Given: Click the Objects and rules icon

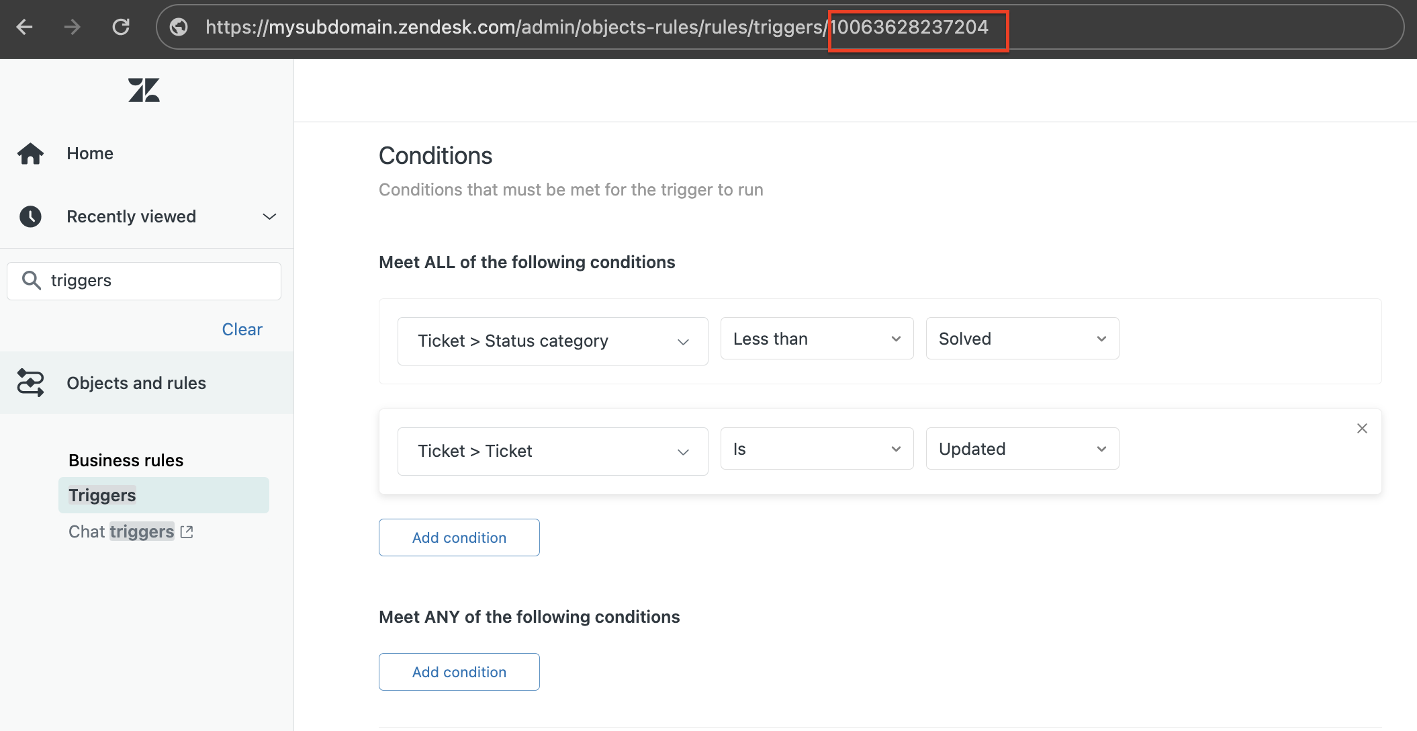Looking at the screenshot, I should [x=32, y=382].
